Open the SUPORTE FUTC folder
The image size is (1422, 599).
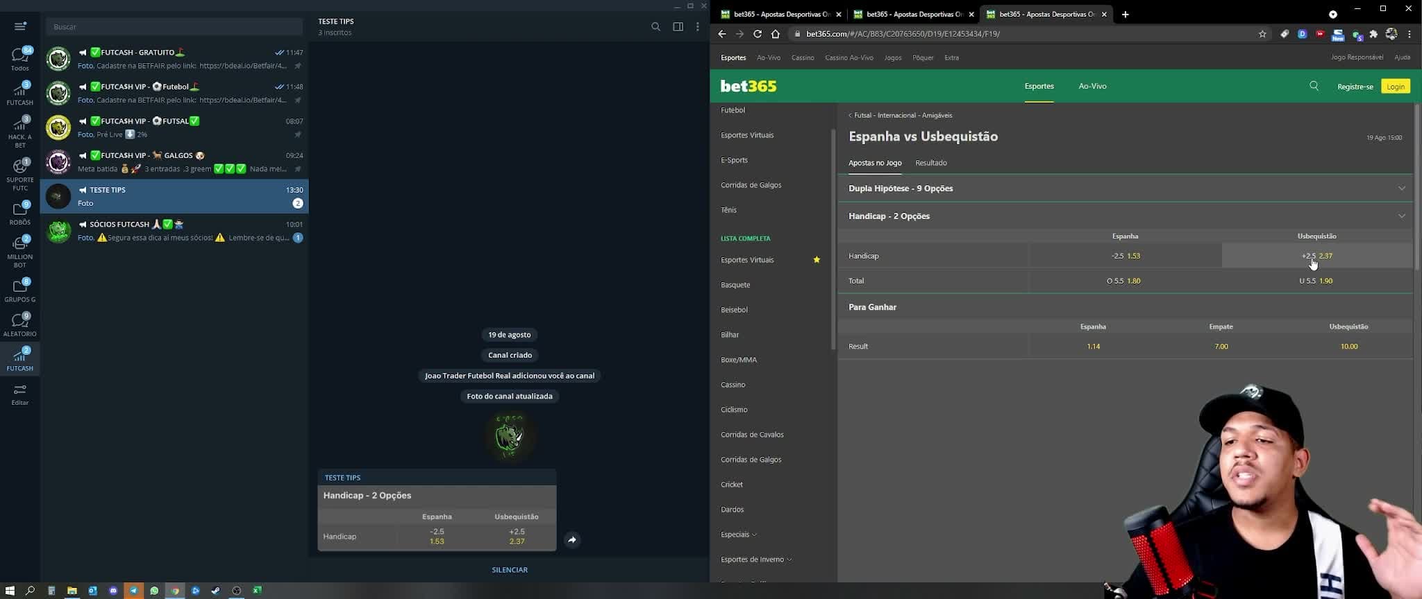pos(19,175)
